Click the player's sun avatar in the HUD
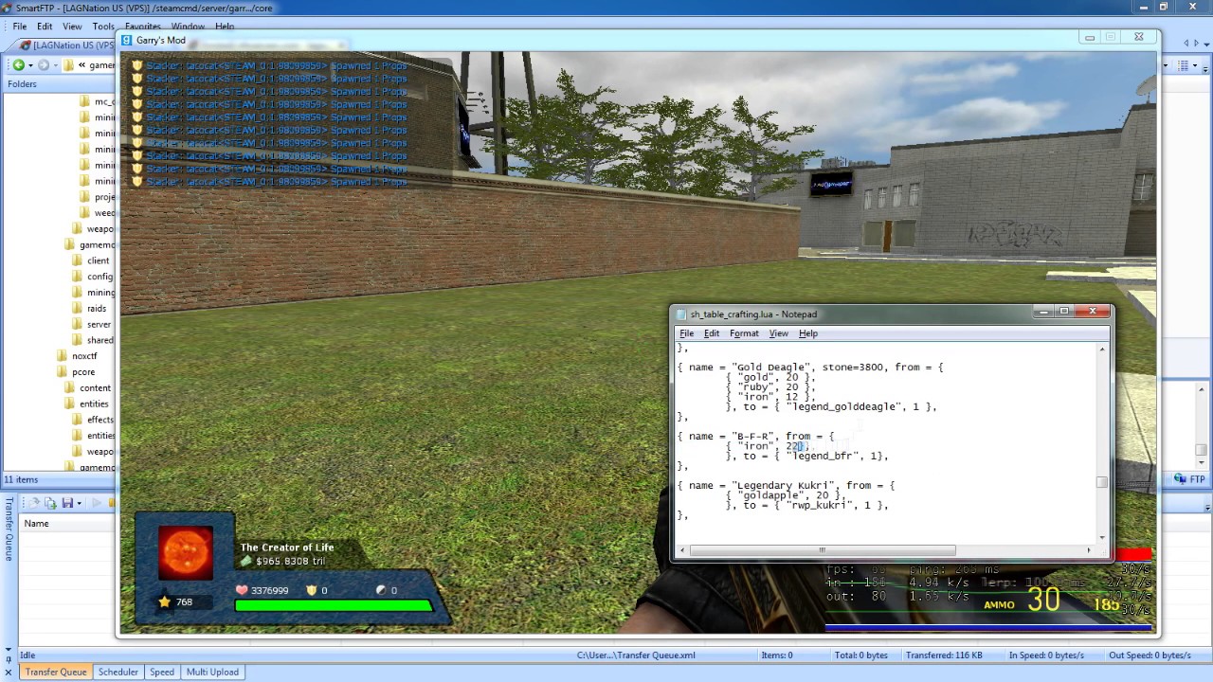Image resolution: width=1213 pixels, height=682 pixels. [x=185, y=552]
